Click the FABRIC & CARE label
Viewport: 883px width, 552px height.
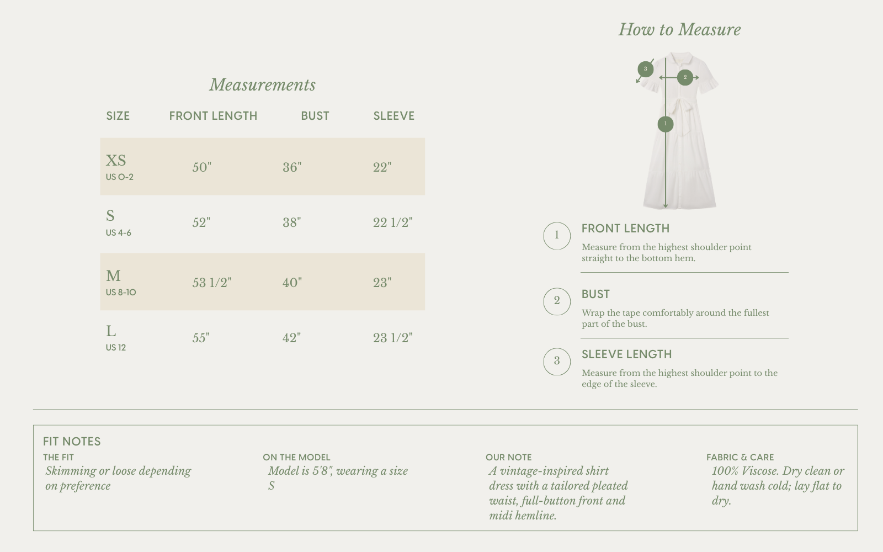[740, 457]
